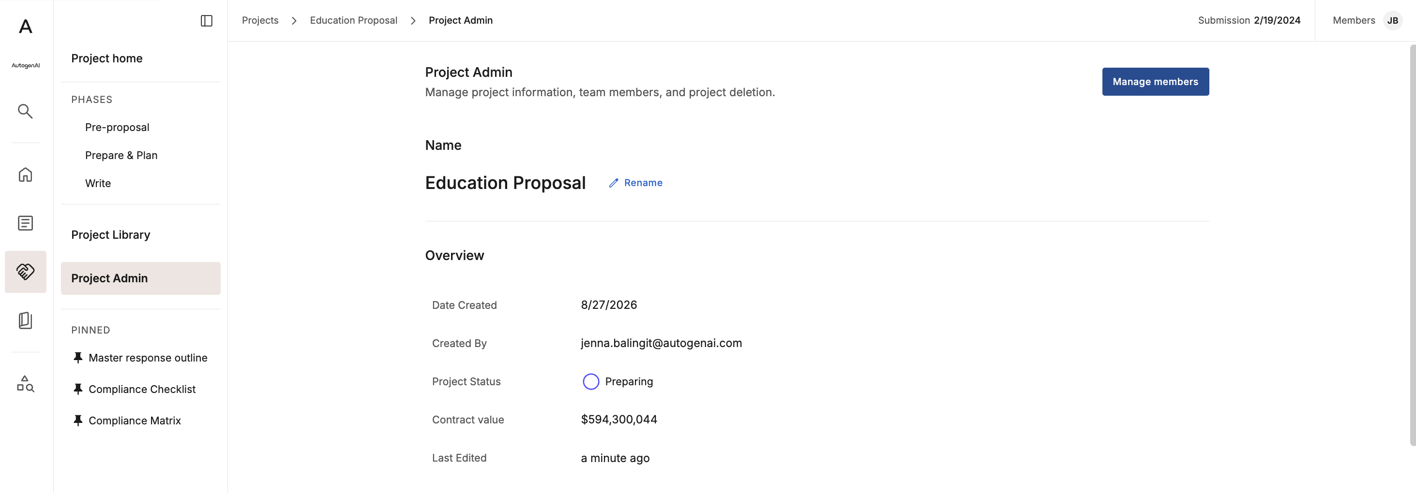The image size is (1416, 493).
Task: Open the search magnifier icon
Action: click(25, 112)
